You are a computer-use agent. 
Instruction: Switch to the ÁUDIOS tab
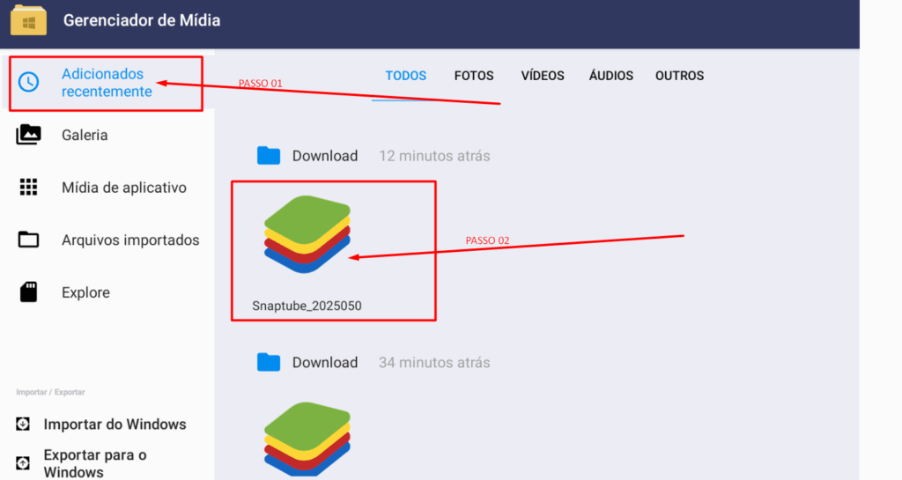[x=611, y=76]
